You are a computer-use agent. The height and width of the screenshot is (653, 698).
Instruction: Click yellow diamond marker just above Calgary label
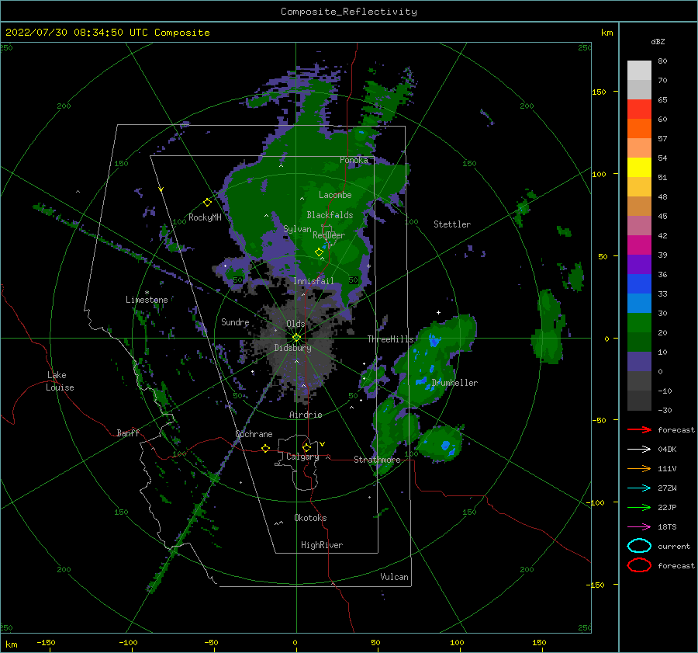tap(306, 447)
